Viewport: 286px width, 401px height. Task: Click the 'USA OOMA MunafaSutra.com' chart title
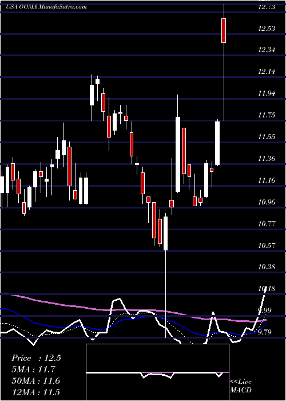(46, 7)
